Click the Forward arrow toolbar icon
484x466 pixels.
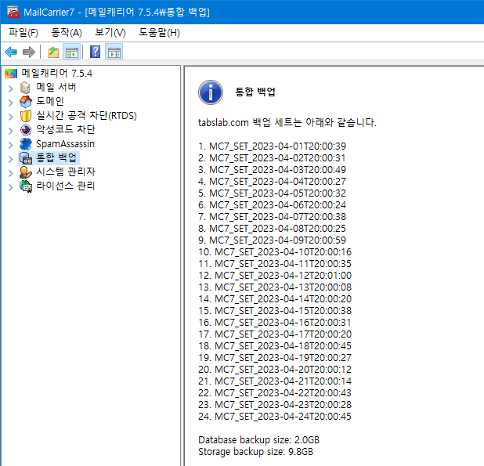tap(29, 52)
